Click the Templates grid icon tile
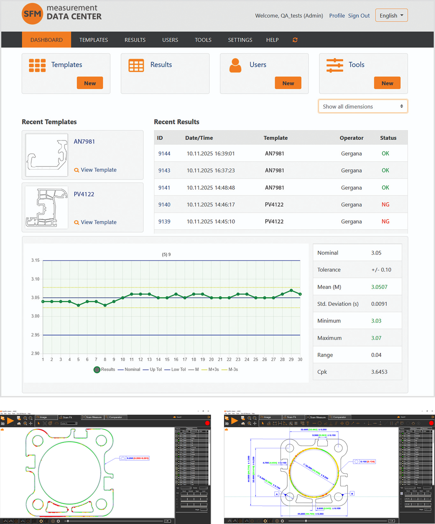 [37, 65]
